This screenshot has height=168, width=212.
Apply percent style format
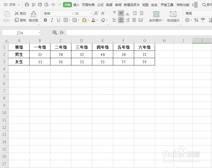pos(196,20)
